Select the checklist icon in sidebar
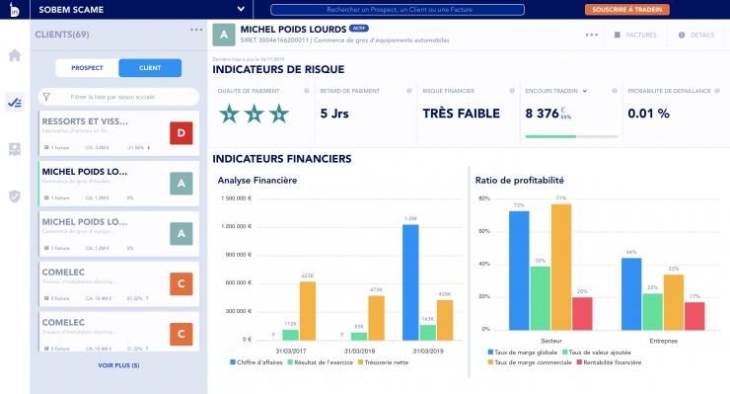The width and height of the screenshot is (730, 394). pos(15,102)
